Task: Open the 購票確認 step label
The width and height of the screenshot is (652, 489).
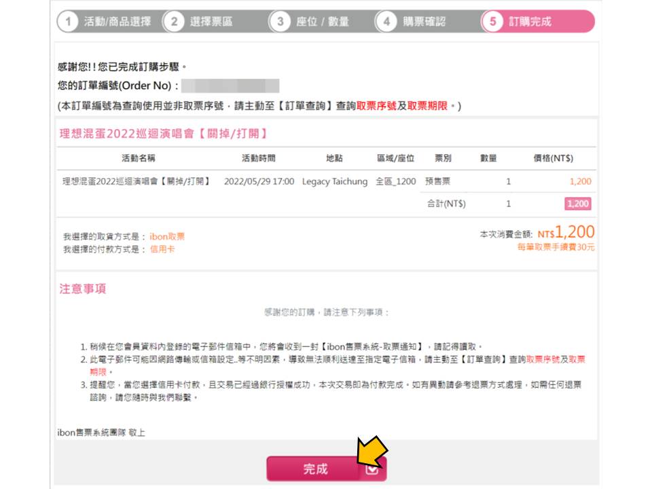Action: point(424,22)
